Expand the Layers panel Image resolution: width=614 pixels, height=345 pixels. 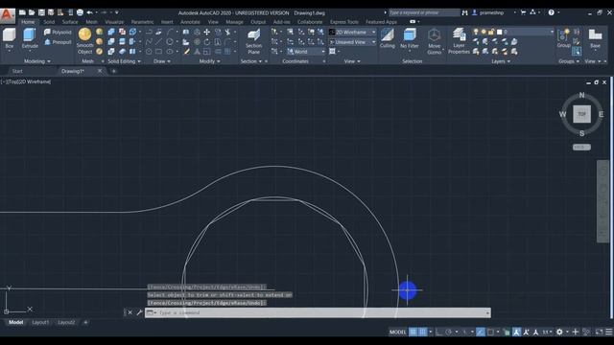click(x=501, y=61)
